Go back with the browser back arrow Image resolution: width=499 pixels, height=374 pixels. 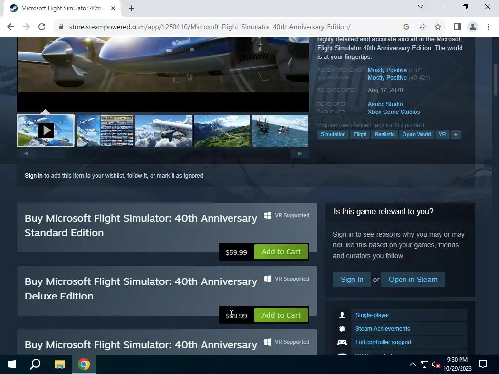click(11, 27)
